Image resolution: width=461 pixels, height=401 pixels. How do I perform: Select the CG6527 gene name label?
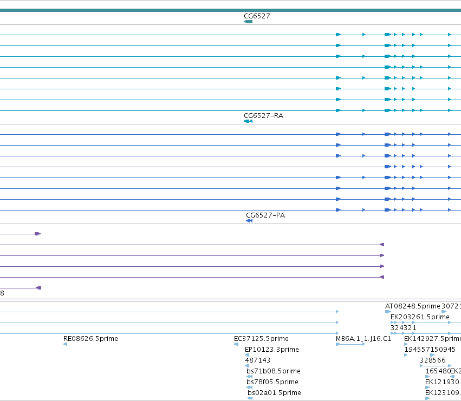coord(257,16)
